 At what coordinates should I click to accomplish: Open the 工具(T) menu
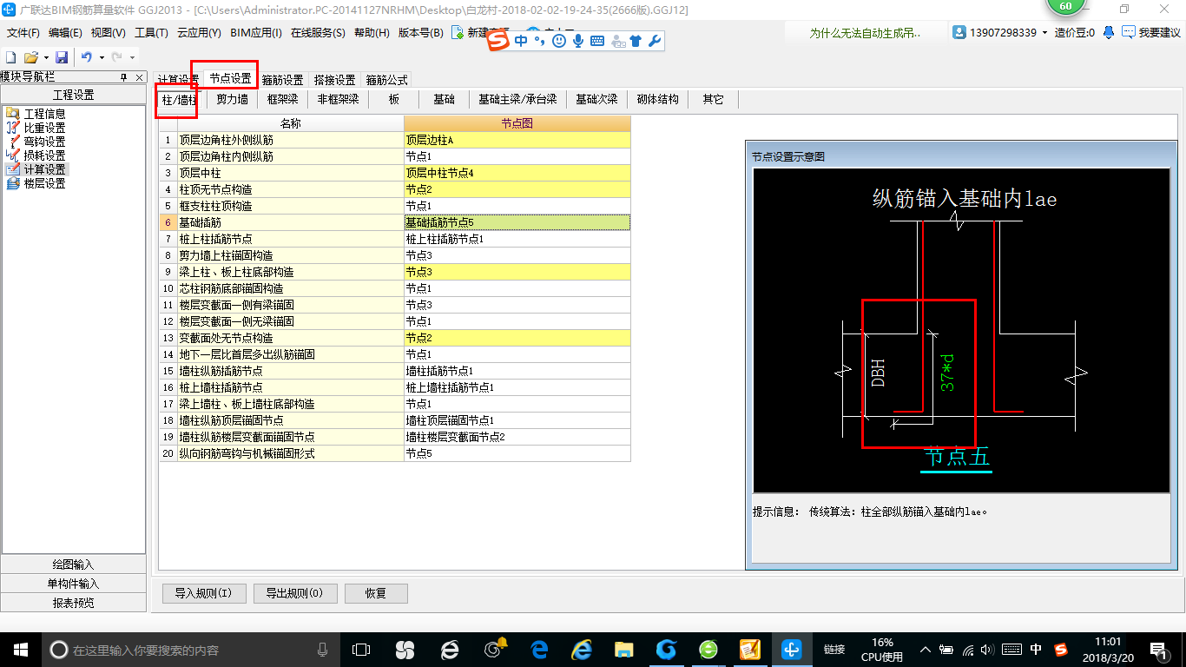(x=151, y=33)
